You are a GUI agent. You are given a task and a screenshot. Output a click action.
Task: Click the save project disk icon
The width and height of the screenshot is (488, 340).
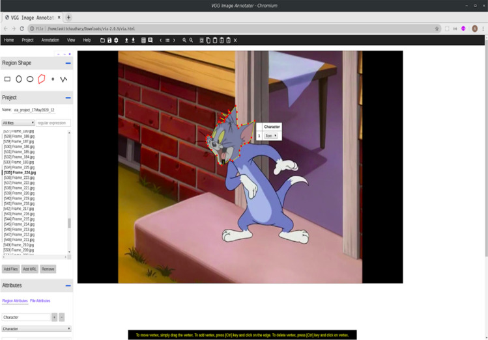109,40
